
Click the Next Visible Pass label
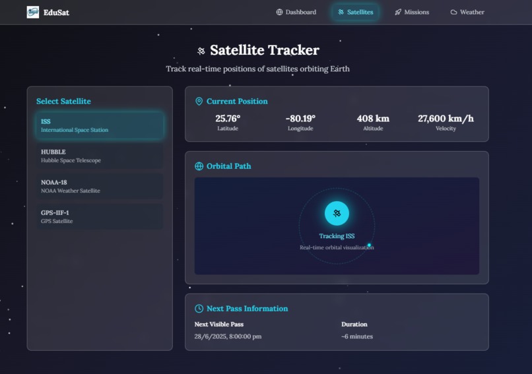(219, 324)
